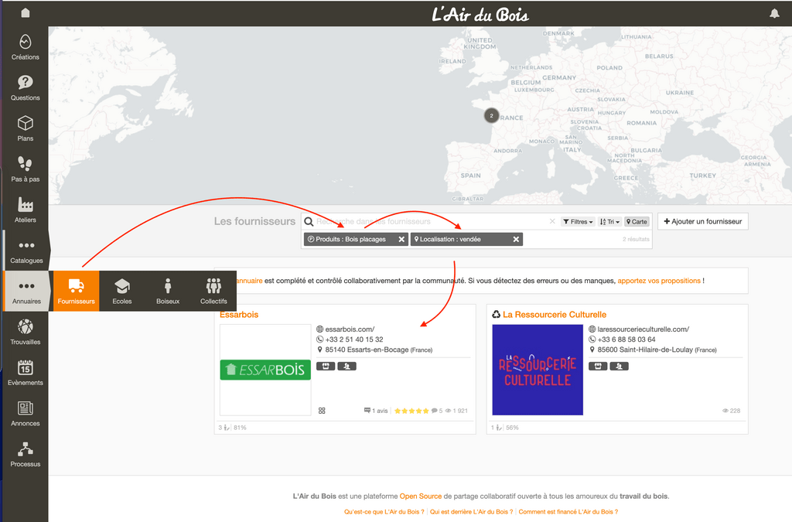The image size is (792, 522).
Task: Open La Ressourcerie Culturelle supplier link
Action: [x=554, y=315]
